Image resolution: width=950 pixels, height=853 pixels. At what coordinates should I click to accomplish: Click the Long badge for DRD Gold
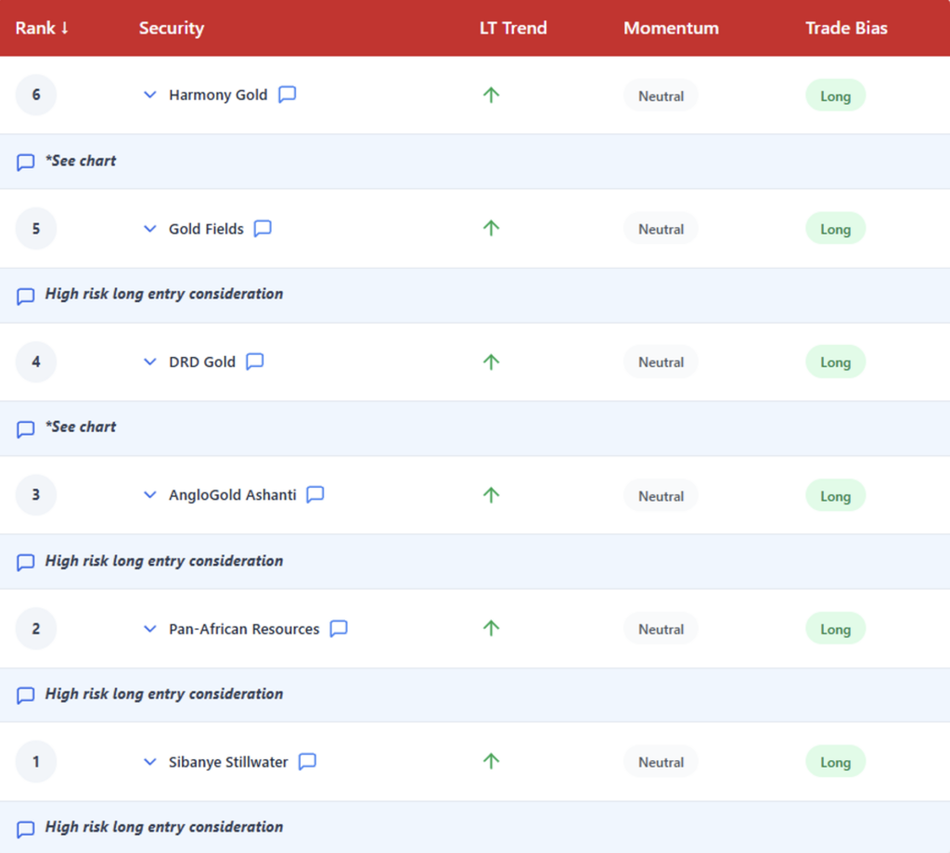point(835,363)
